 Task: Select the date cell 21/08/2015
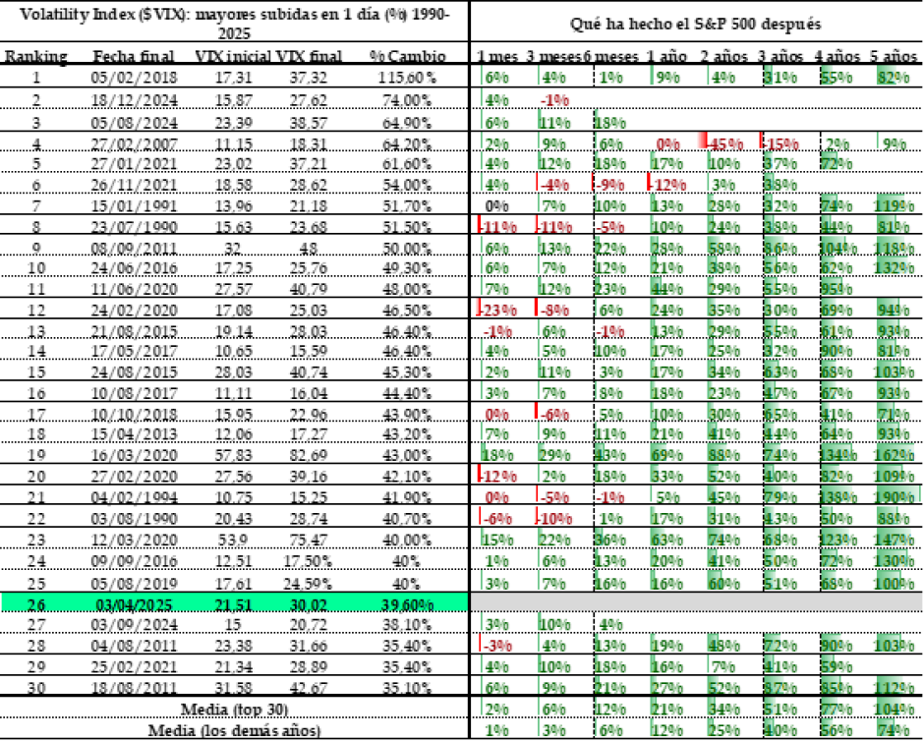click(x=134, y=331)
